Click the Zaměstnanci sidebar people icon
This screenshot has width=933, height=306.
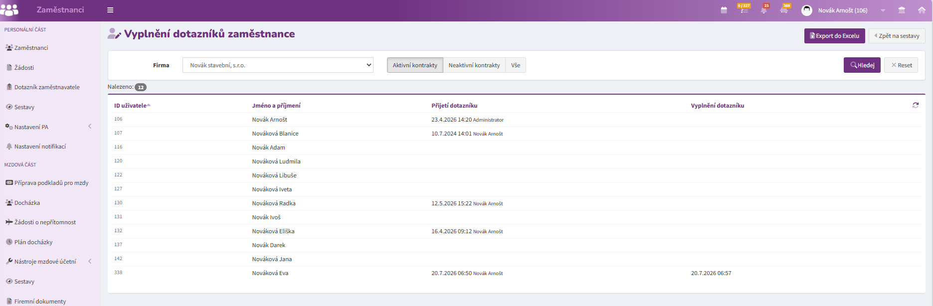tap(9, 48)
